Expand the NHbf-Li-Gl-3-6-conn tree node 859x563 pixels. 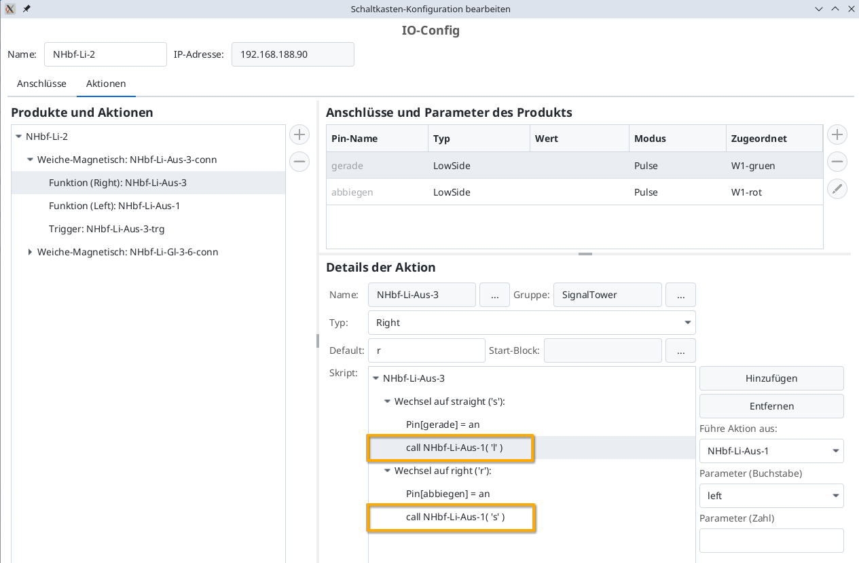[x=30, y=252]
